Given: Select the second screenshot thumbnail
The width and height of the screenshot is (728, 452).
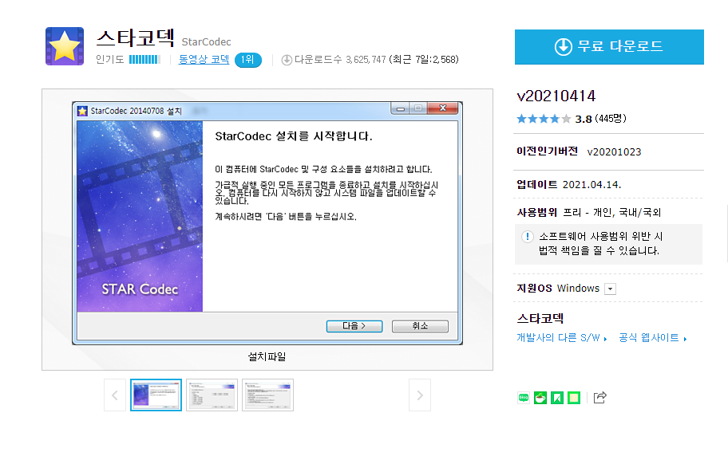Looking at the screenshot, I should click(212, 395).
